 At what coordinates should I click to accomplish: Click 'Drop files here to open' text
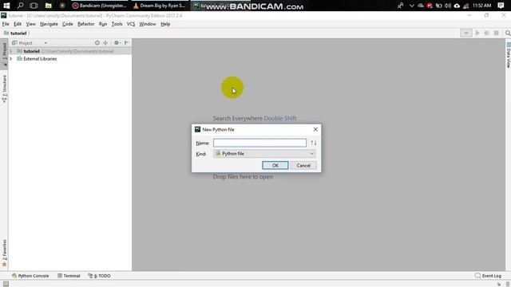(x=243, y=177)
